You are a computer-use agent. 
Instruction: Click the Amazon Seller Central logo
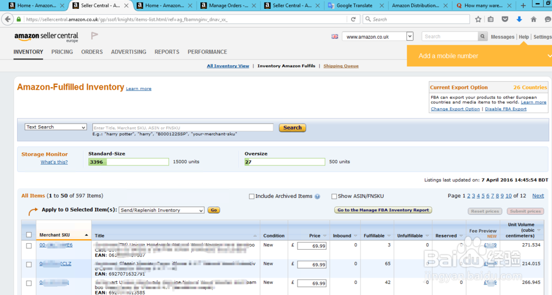click(46, 36)
